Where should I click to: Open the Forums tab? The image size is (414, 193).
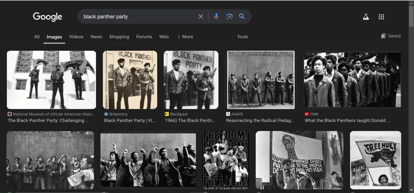[x=144, y=37]
